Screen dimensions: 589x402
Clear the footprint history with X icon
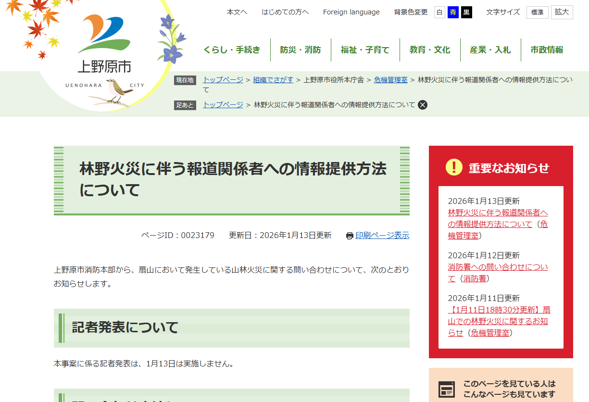(423, 105)
